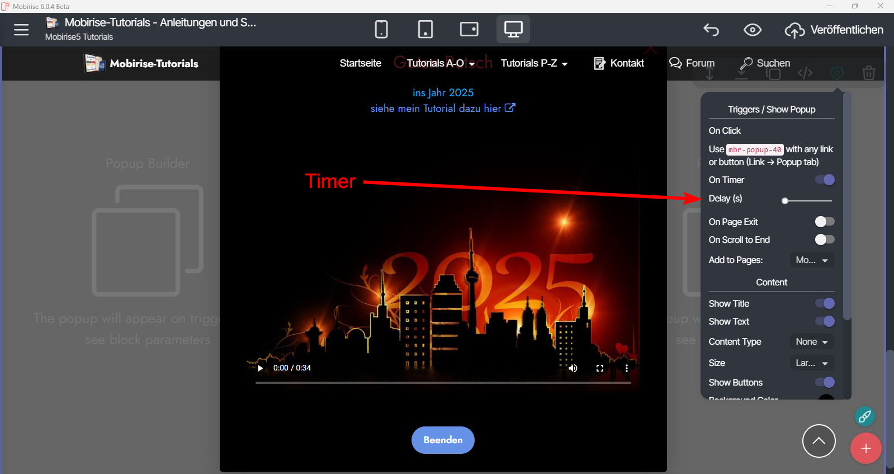Screen dimensions: 894x474
Task: Click the Delay (s) slider handle
Action: click(785, 200)
